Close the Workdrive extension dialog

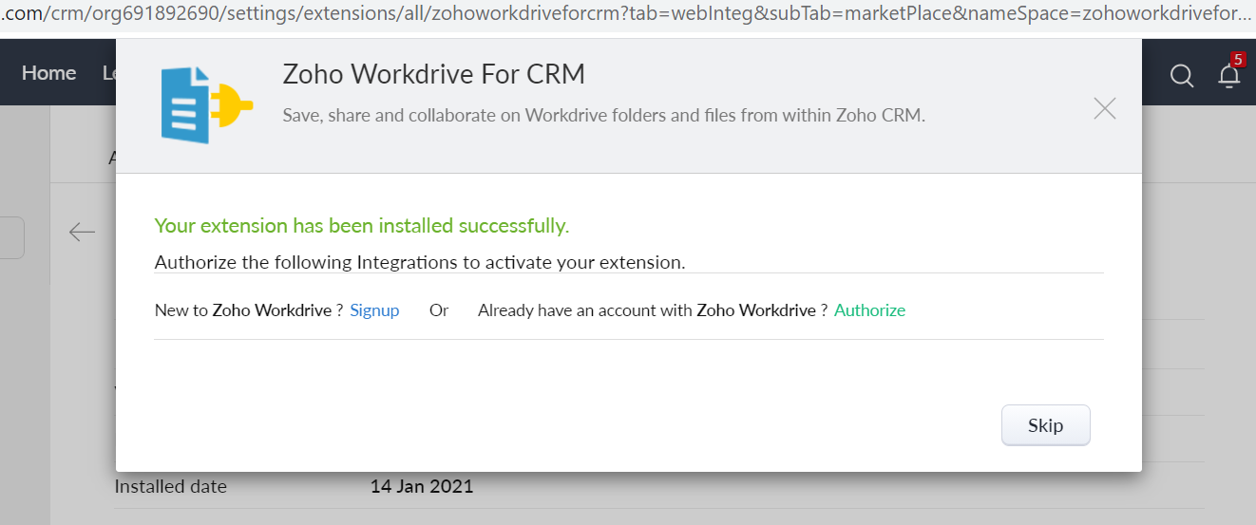click(x=1104, y=108)
